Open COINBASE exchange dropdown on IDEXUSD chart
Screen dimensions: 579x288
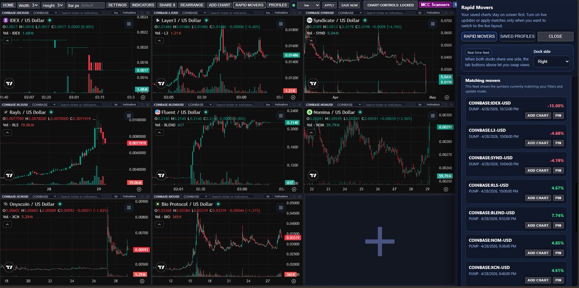coord(45,12)
